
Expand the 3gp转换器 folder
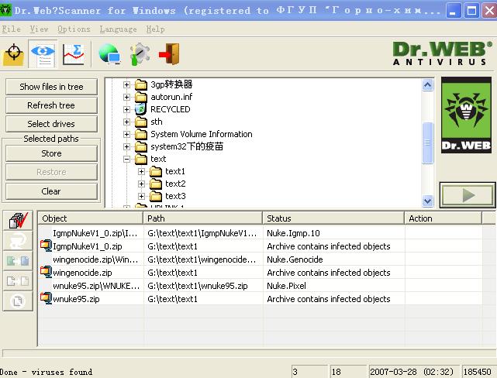pyautogui.click(x=126, y=84)
